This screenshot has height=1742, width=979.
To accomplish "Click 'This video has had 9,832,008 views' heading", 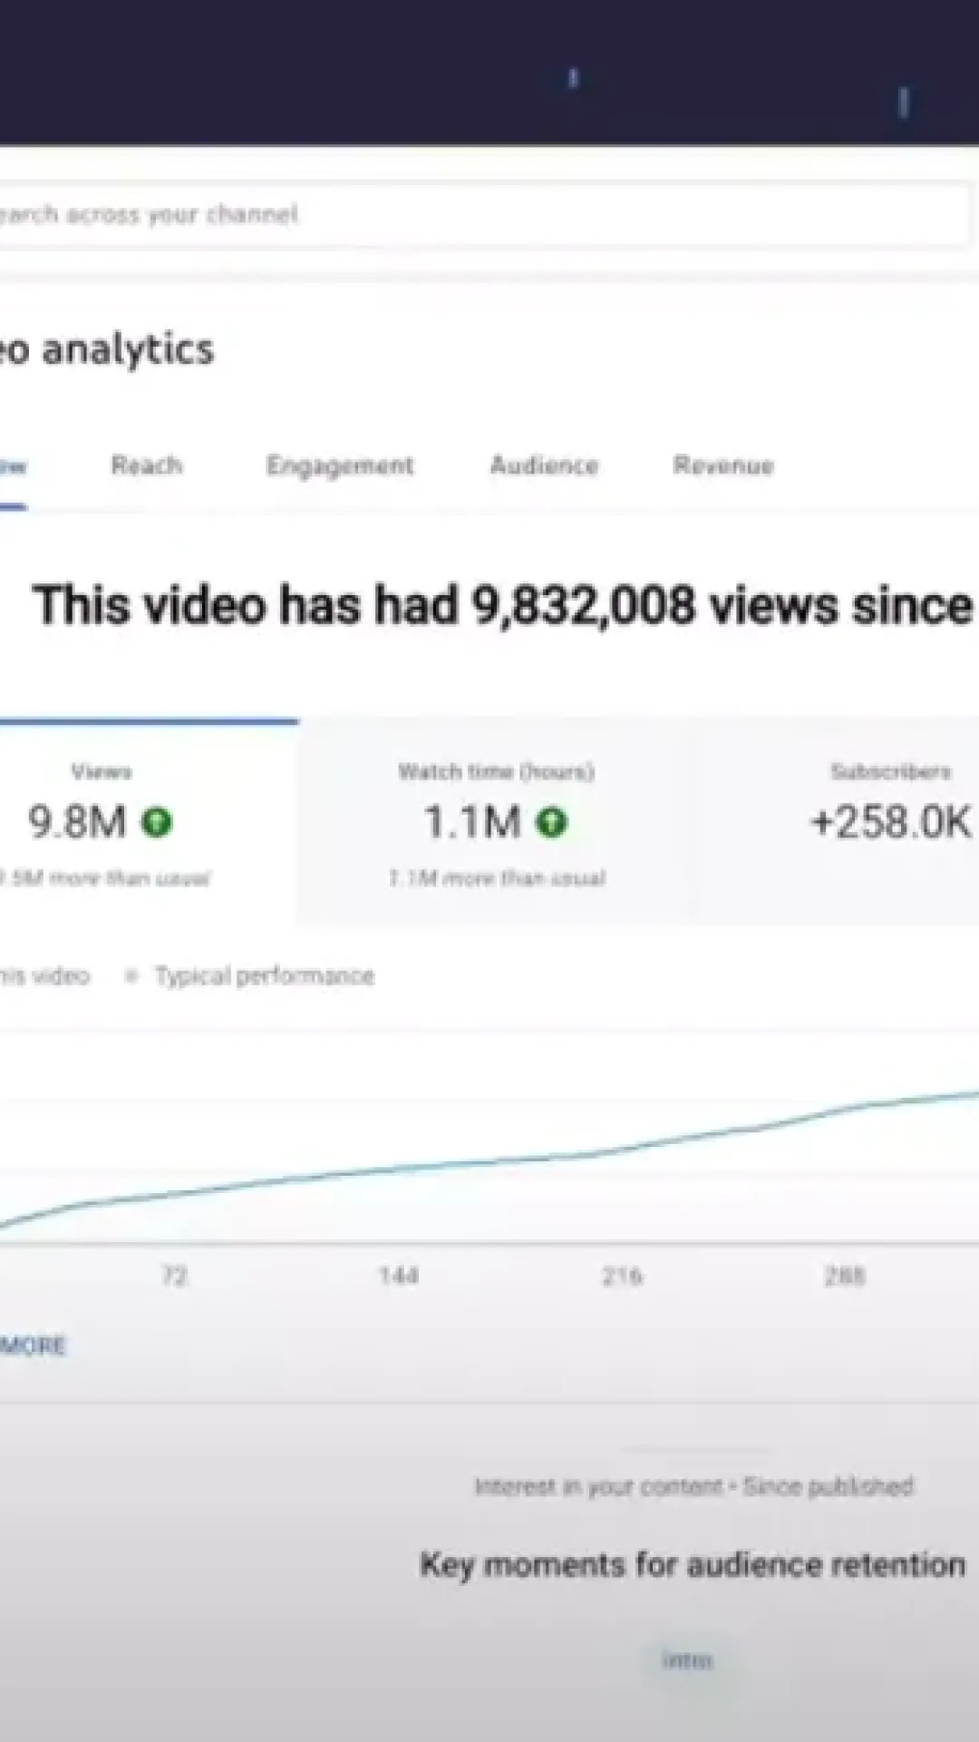I will [503, 605].
